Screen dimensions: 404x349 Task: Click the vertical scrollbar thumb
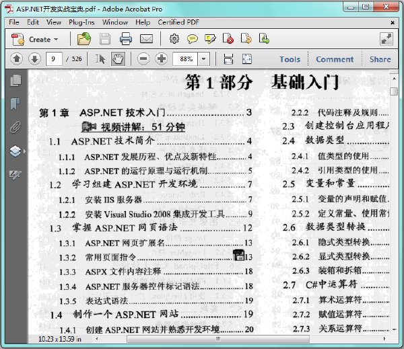click(394, 91)
